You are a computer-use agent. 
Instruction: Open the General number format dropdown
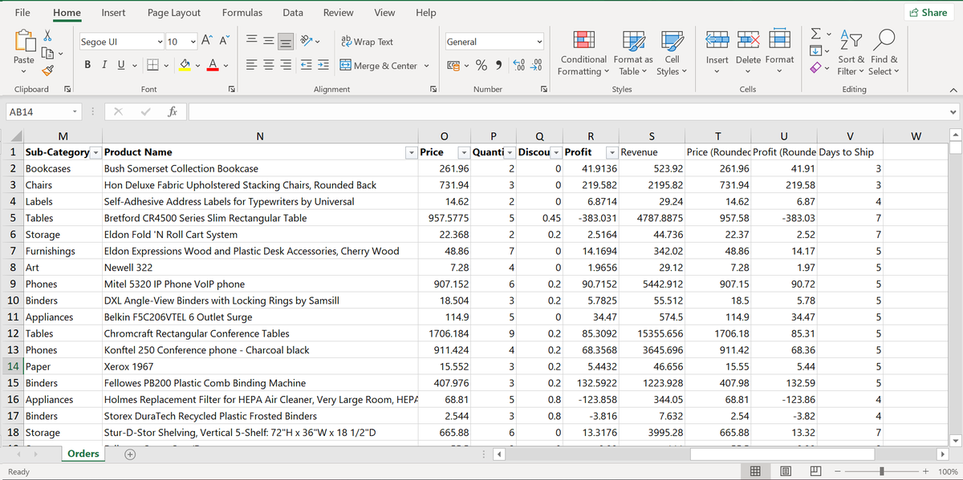coord(539,42)
